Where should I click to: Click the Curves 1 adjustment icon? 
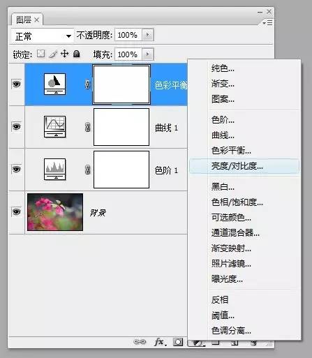[x=55, y=127]
